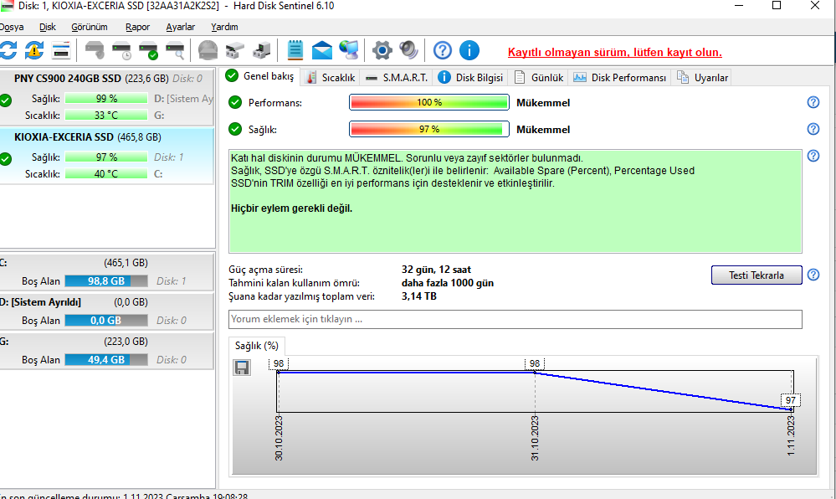Click the disk and computer tower toolbar icon
836x499 pixels.
[x=261, y=51]
